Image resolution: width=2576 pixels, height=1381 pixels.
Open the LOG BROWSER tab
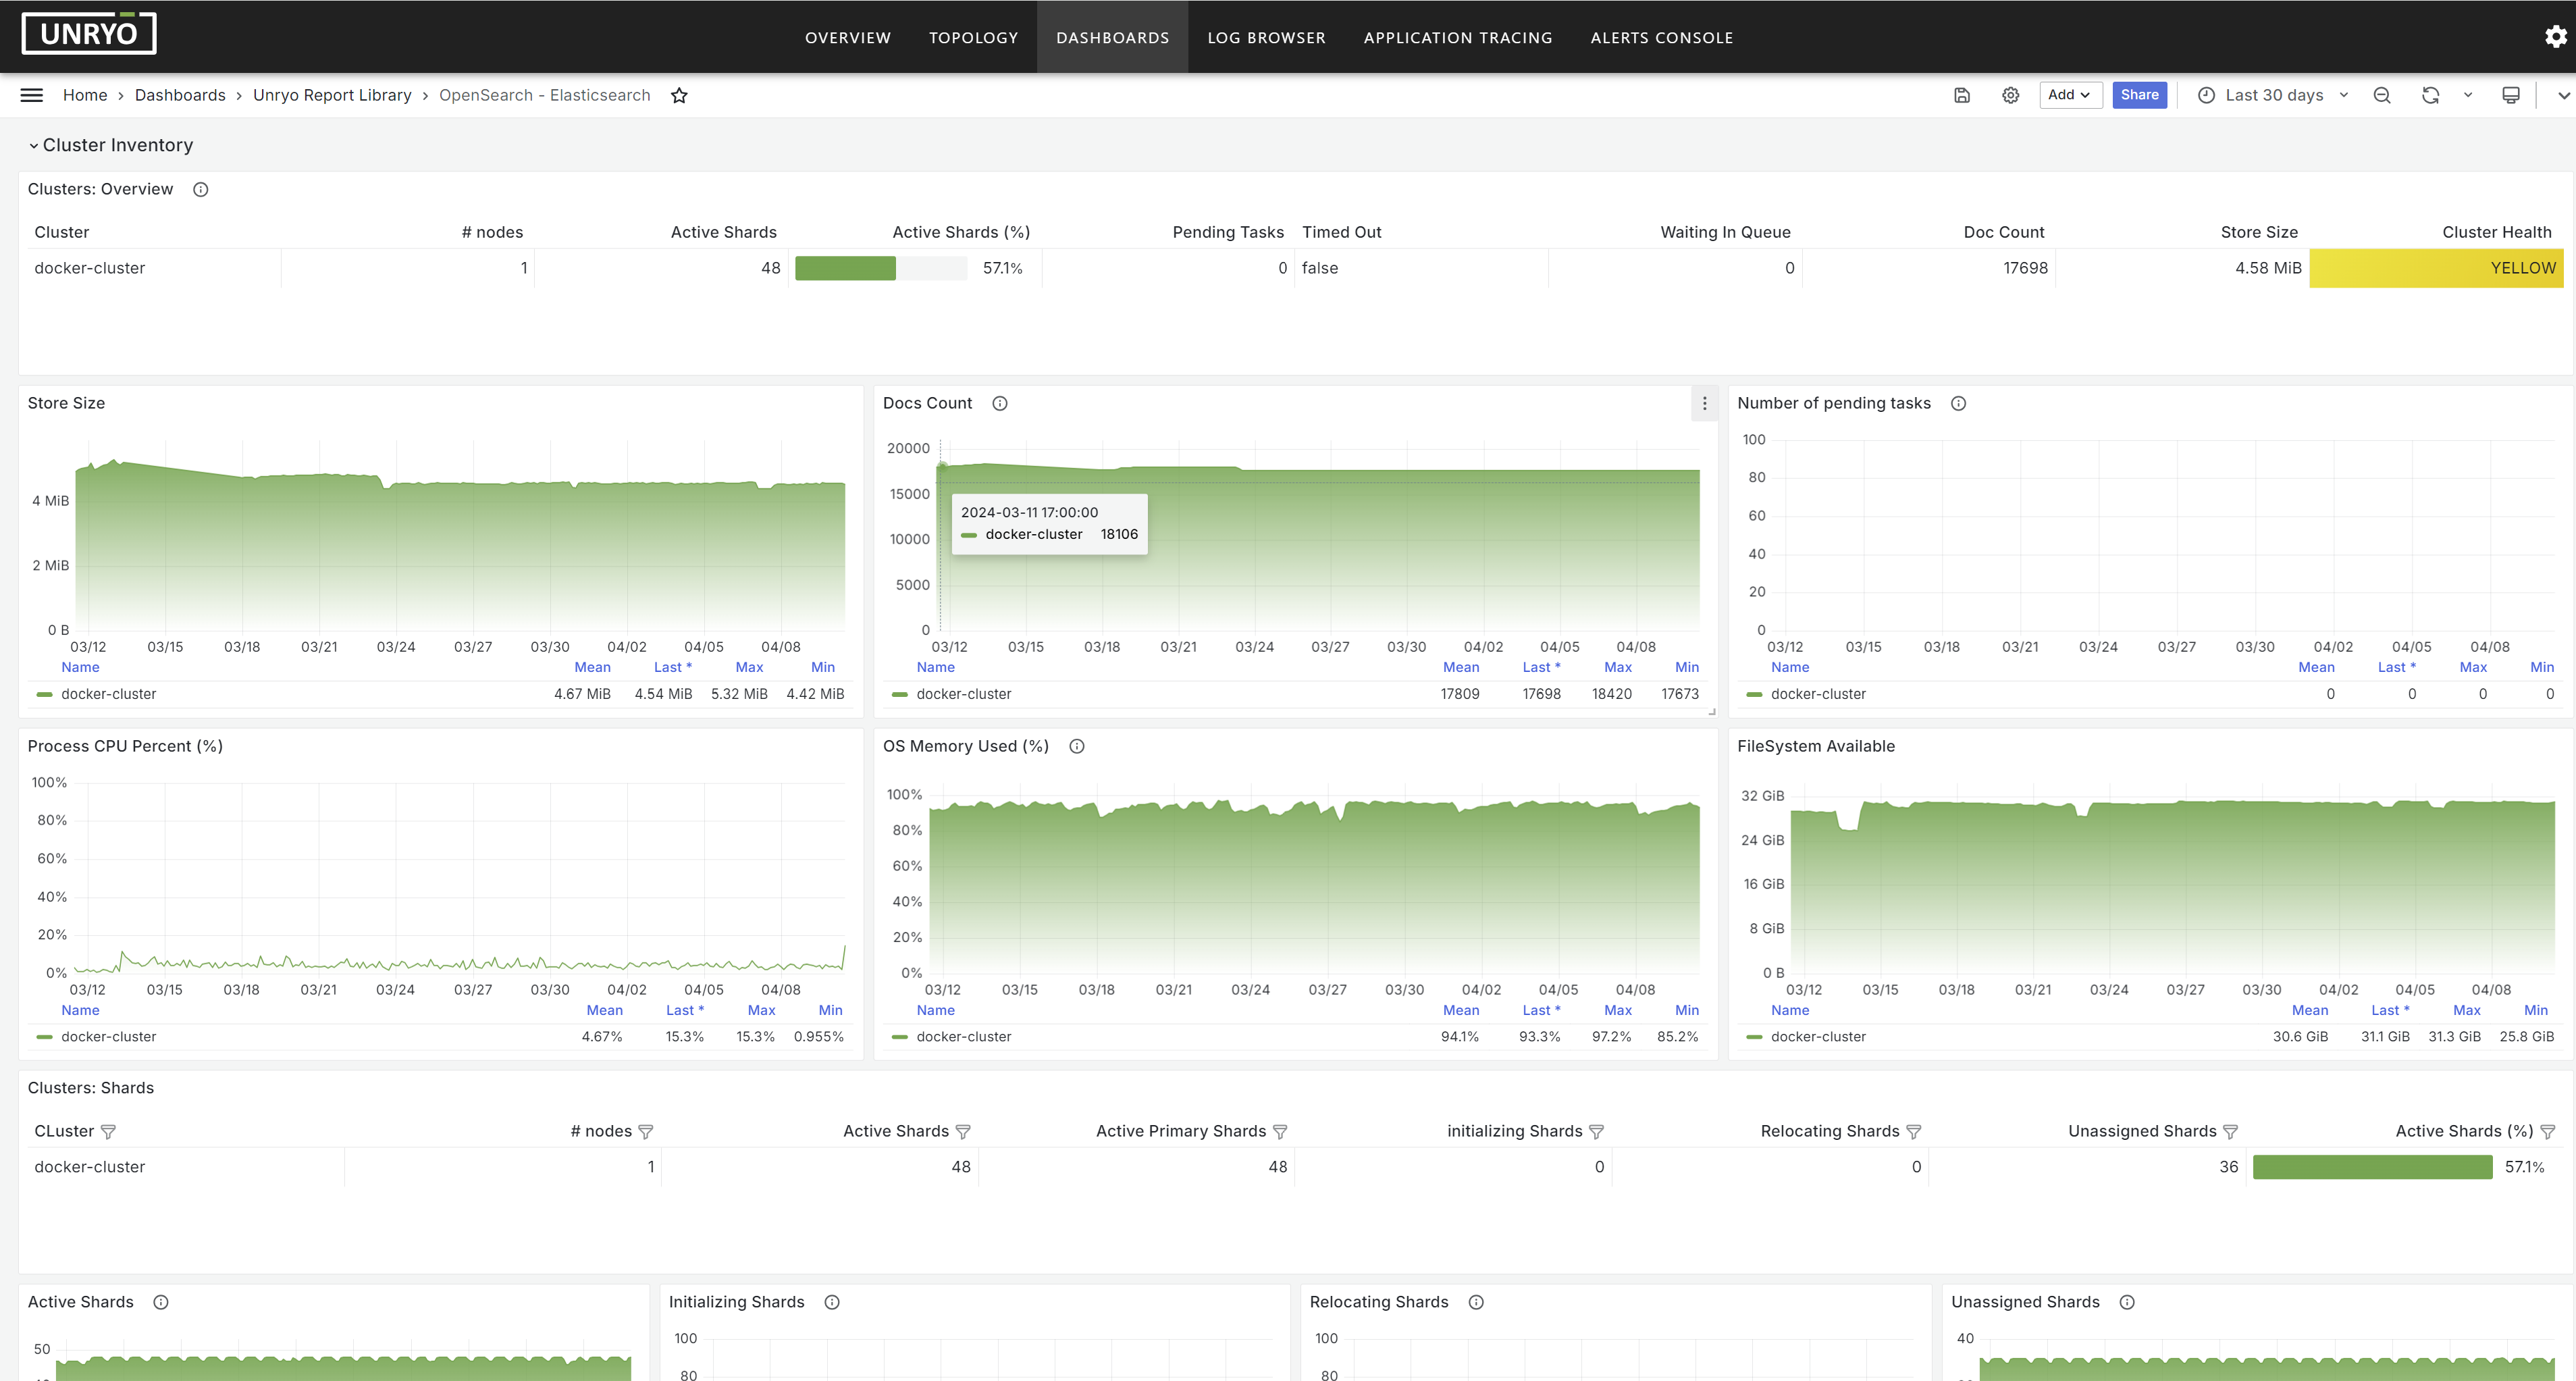coord(1266,37)
